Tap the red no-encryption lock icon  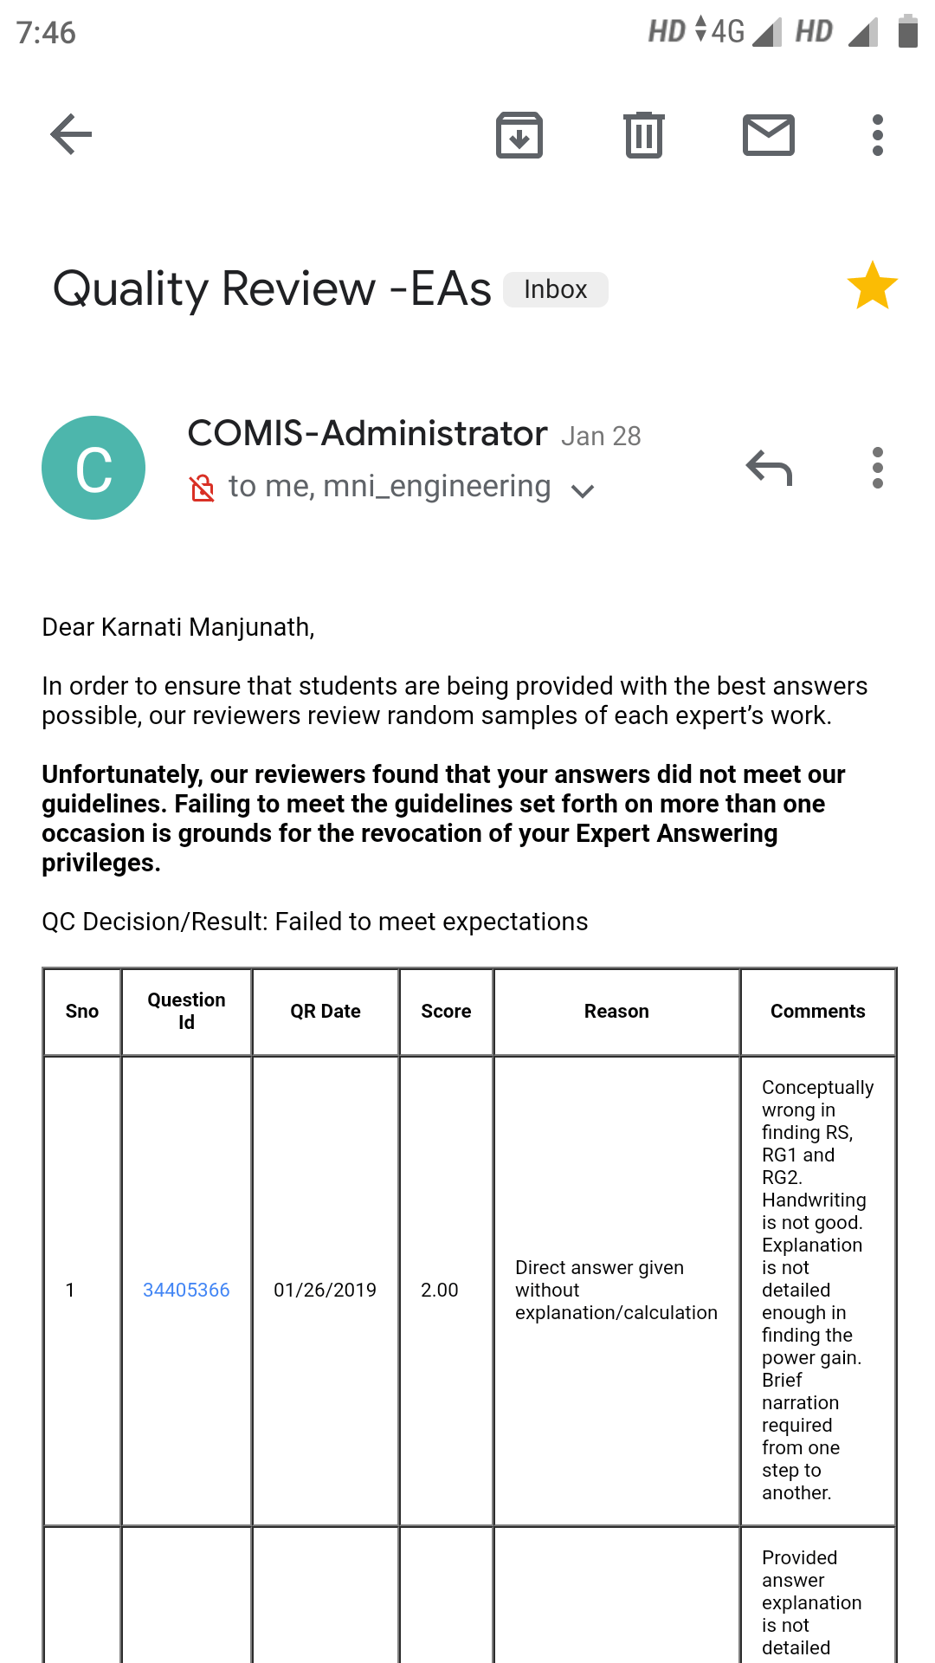coord(202,489)
